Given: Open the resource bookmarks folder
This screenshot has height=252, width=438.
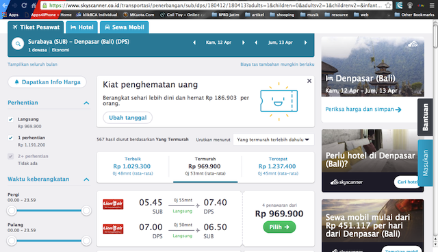Looking at the screenshot, I should [336, 14].
